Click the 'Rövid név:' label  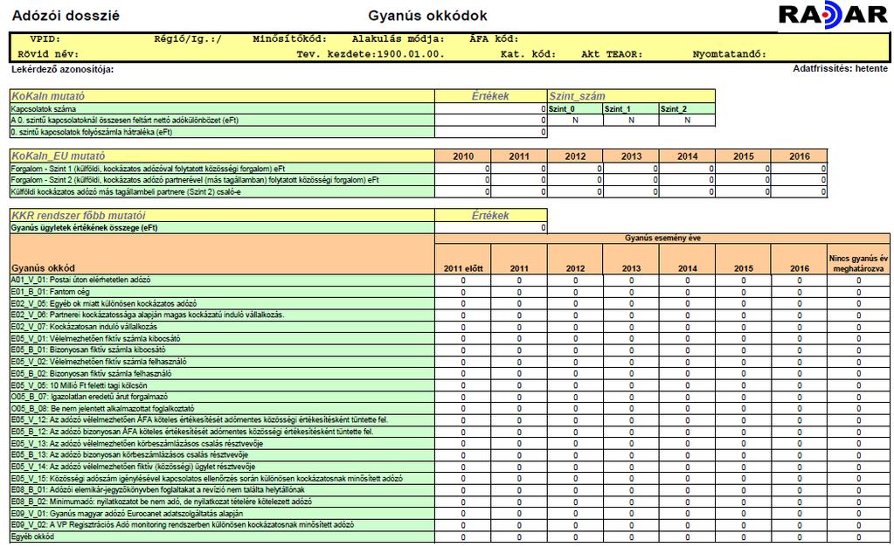click(48, 54)
